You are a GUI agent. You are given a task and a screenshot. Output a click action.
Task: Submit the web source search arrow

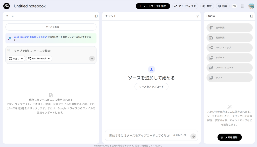(92, 58)
